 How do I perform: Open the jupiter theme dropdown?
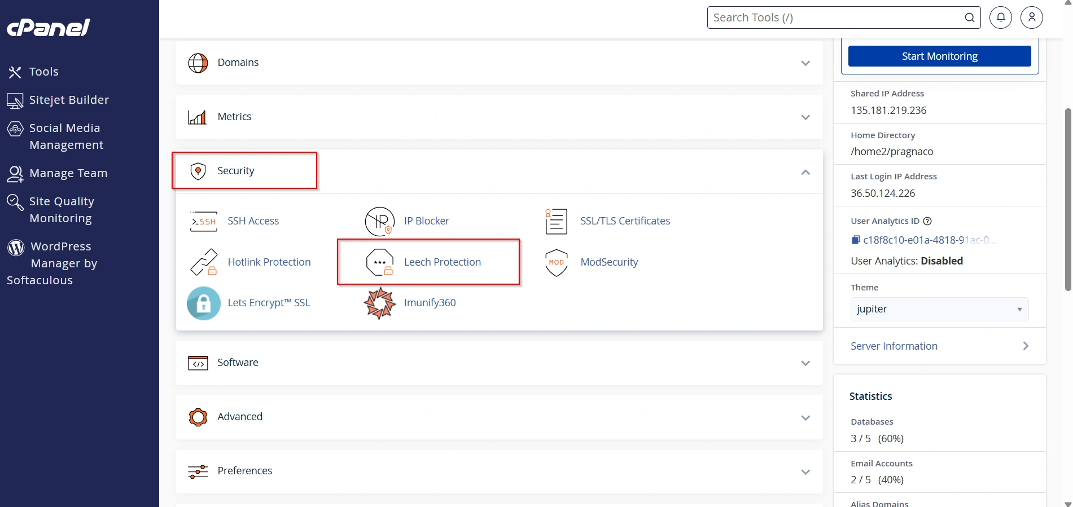(940, 309)
